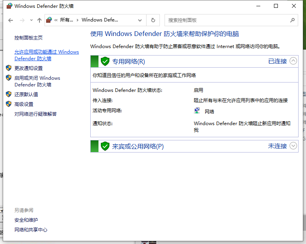Screen dimensions: 306x244
Task: Click the search magnifier icon
Action: tap(292, 20)
